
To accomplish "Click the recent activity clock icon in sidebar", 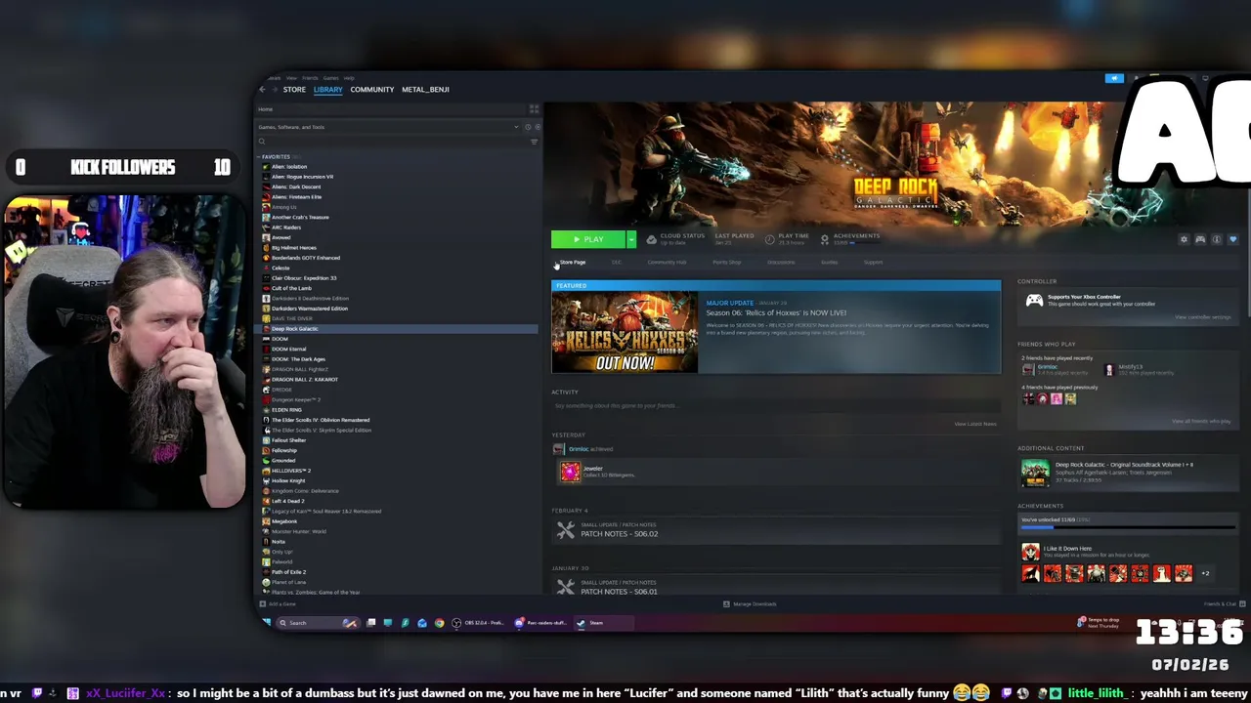I will click(x=528, y=127).
